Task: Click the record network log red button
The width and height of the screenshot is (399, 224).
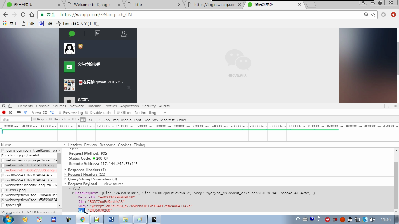Action: click(x=4, y=113)
